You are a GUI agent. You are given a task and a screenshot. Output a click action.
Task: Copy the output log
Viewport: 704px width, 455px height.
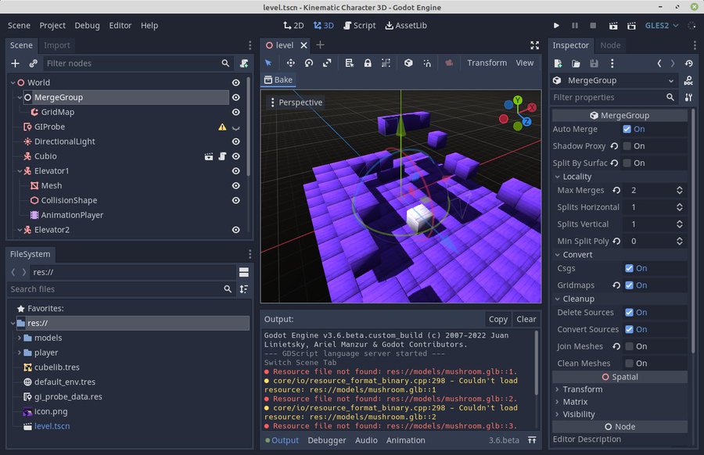[x=498, y=319]
